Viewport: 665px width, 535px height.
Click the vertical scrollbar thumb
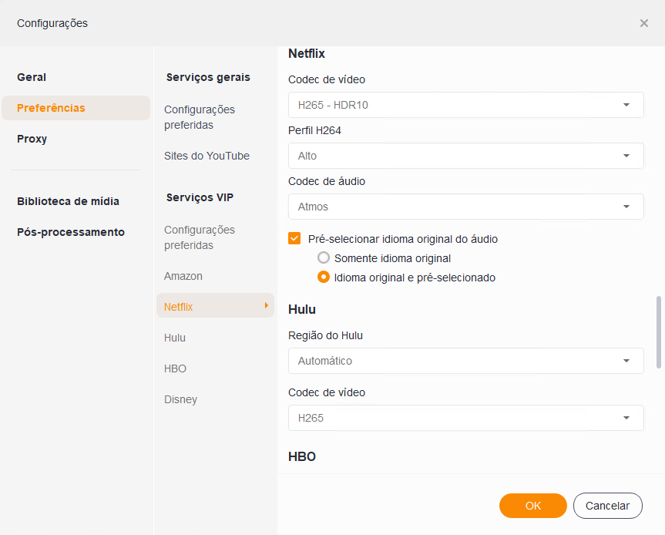tap(657, 331)
